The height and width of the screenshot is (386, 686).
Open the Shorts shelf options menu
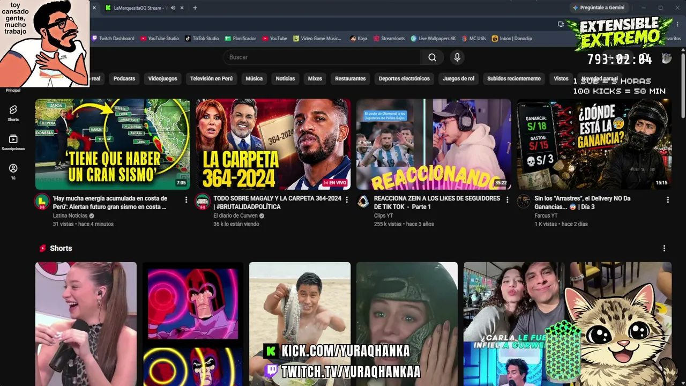[x=664, y=248]
